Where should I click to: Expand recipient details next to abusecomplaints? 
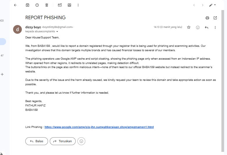(57, 31)
